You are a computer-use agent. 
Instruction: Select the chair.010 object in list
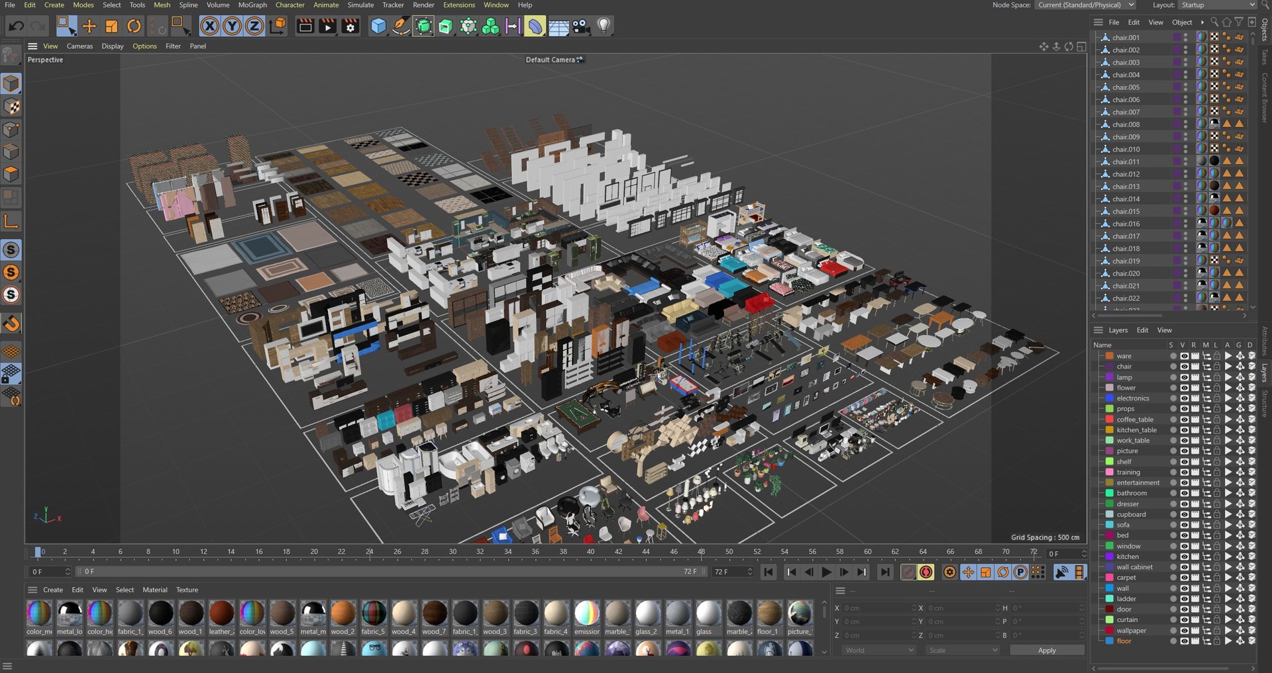click(x=1126, y=150)
